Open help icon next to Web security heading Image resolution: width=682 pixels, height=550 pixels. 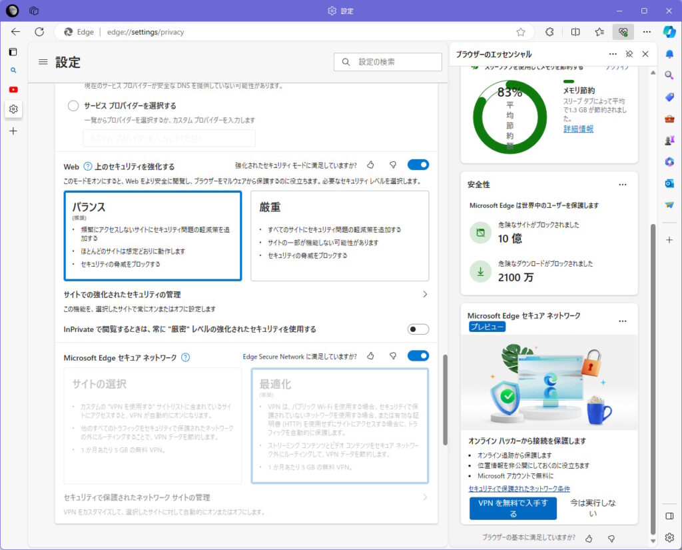[x=88, y=167]
